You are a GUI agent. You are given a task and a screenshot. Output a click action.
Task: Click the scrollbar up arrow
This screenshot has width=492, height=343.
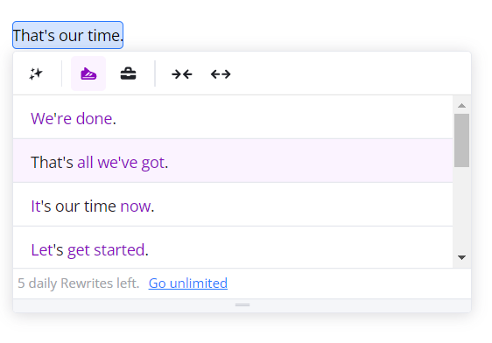point(461,106)
